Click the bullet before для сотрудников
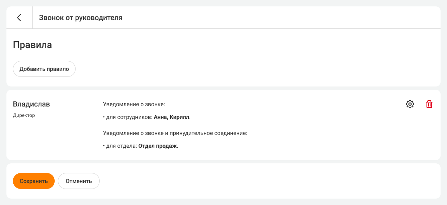 click(x=104, y=117)
